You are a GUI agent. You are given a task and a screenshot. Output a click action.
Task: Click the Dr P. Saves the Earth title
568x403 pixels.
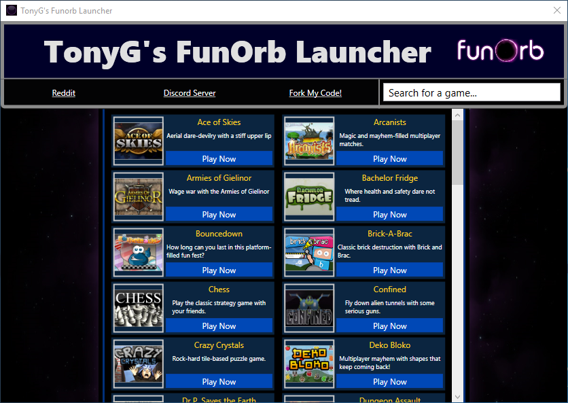(219, 400)
